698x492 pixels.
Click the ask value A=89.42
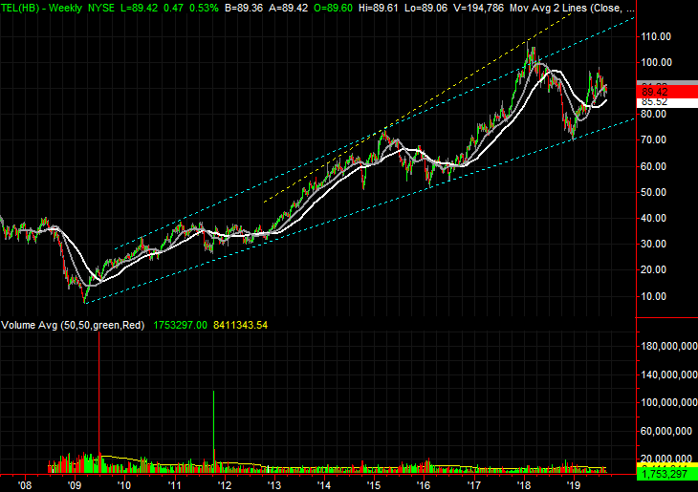[289, 8]
